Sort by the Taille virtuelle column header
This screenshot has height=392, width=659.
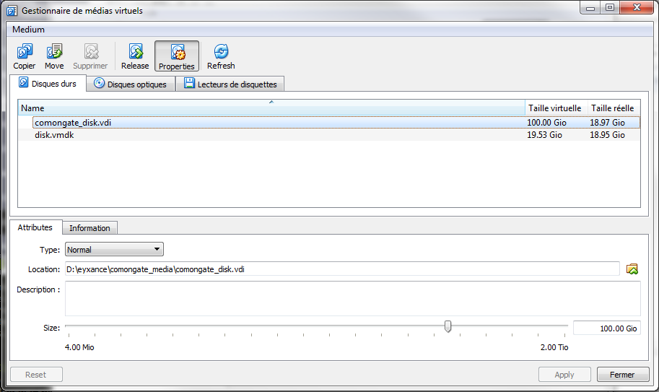point(555,108)
